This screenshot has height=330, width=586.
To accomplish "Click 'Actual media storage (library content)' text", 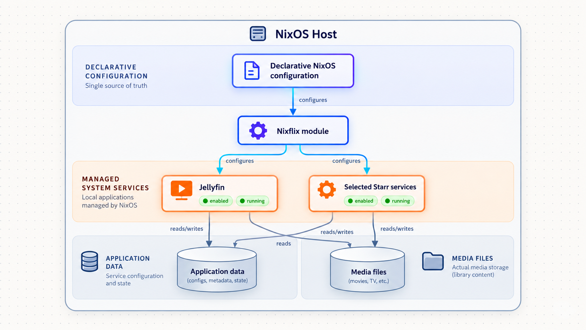I will [x=480, y=271].
